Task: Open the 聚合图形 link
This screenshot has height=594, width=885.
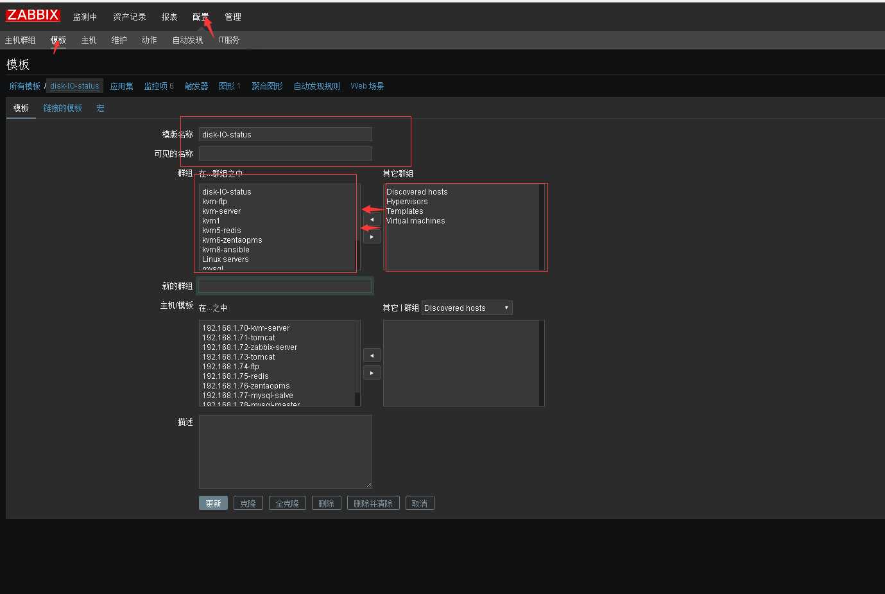Action: [267, 86]
